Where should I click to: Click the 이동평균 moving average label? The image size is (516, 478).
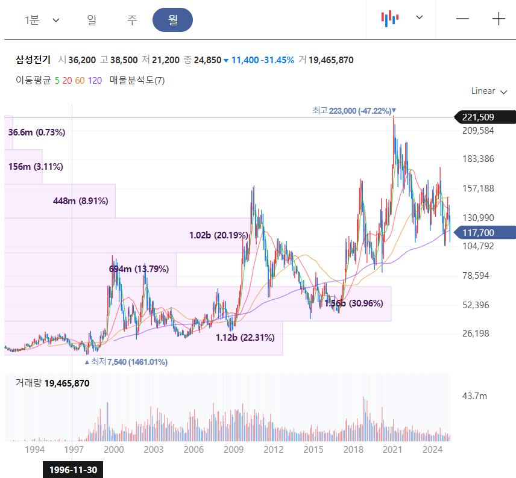pyautogui.click(x=33, y=80)
